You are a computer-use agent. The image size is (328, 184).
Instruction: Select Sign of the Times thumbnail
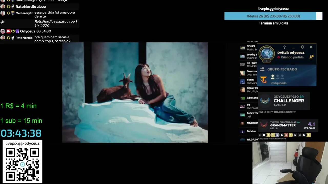tap(242, 90)
